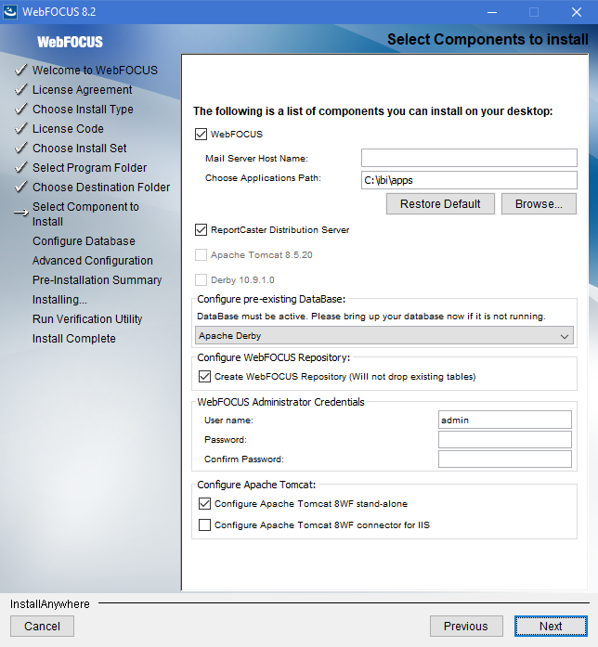Click the admin User name field
598x647 pixels.
point(505,421)
